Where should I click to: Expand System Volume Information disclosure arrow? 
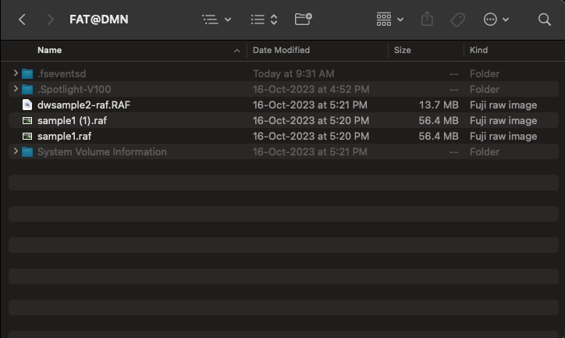pos(16,151)
